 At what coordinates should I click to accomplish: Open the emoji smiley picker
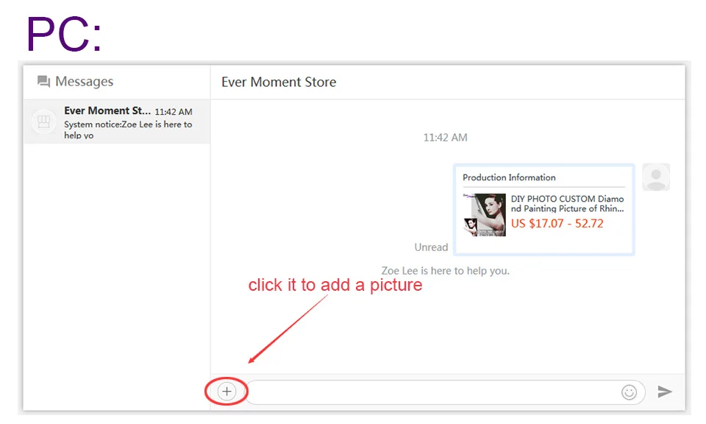629,392
